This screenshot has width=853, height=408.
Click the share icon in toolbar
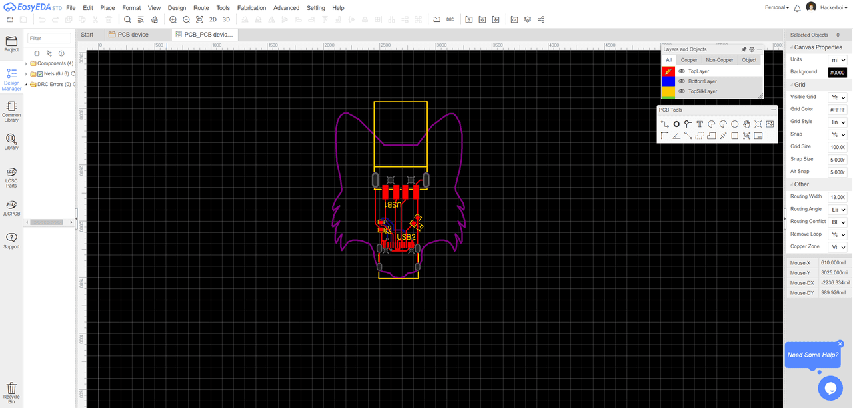(x=540, y=20)
